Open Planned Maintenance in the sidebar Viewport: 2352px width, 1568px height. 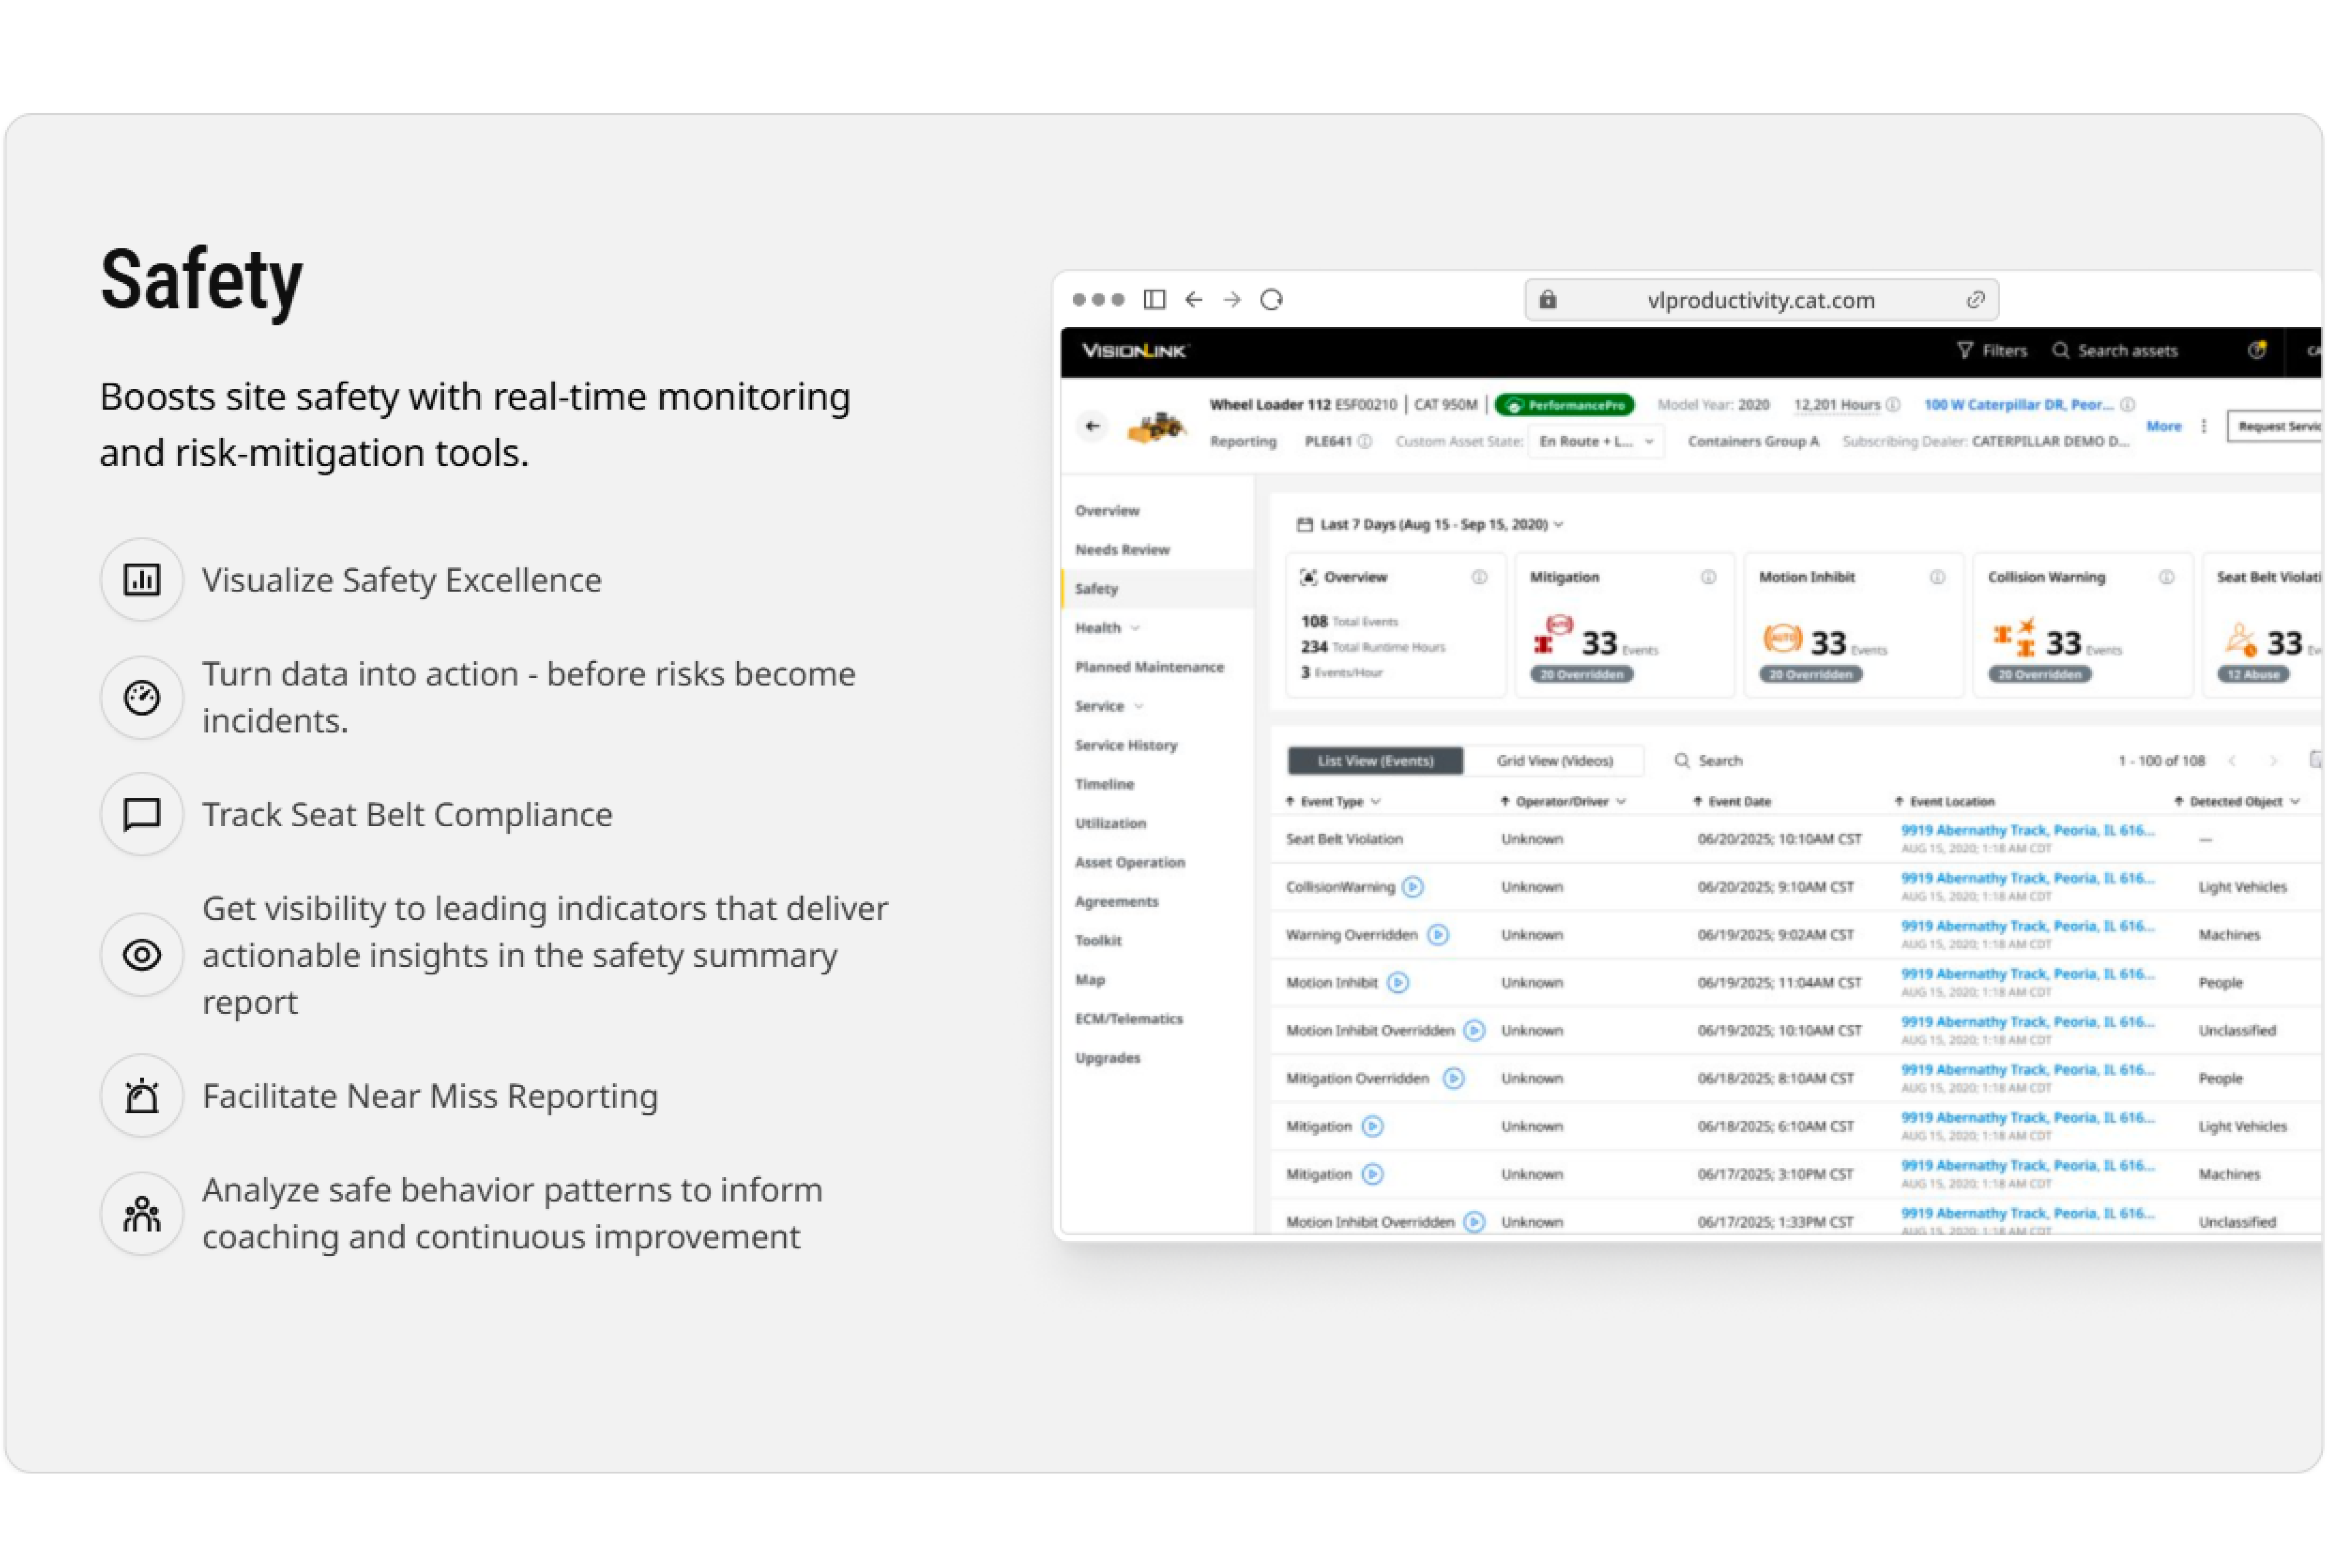point(1150,668)
